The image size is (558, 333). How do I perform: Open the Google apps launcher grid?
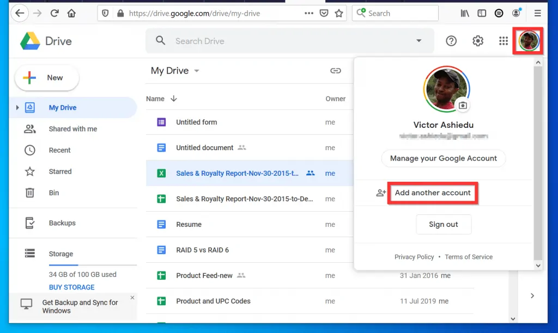coord(502,41)
